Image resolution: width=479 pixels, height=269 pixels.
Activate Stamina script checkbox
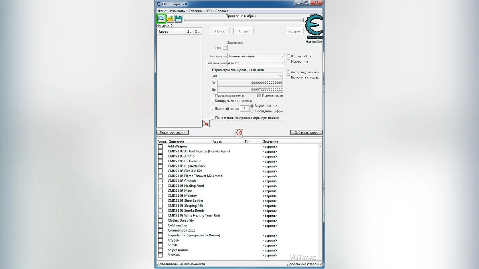click(160, 255)
